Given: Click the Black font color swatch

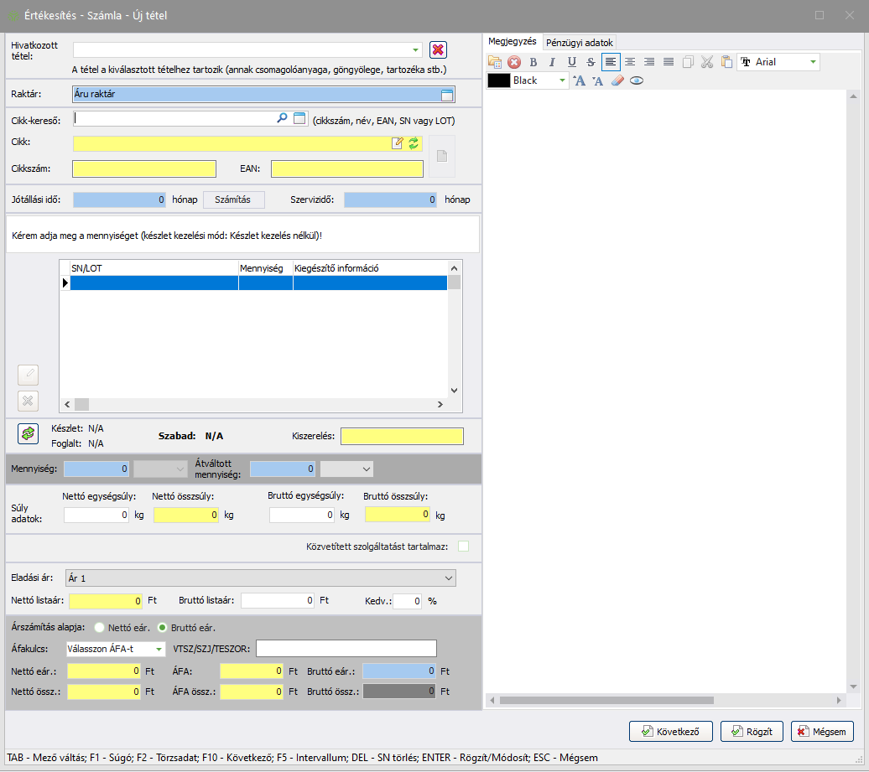Looking at the screenshot, I should pos(499,81).
